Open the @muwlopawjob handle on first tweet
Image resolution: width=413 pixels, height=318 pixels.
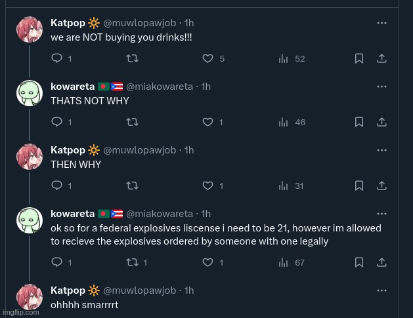(140, 23)
